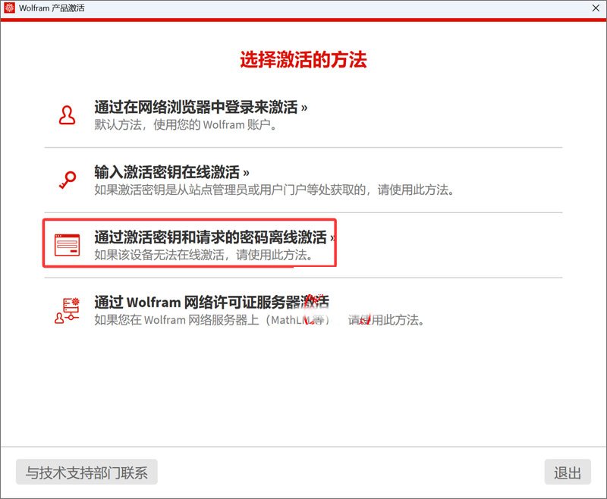The width and height of the screenshot is (607, 499).
Task: Click the offline activation form icon
Action: pos(67,245)
